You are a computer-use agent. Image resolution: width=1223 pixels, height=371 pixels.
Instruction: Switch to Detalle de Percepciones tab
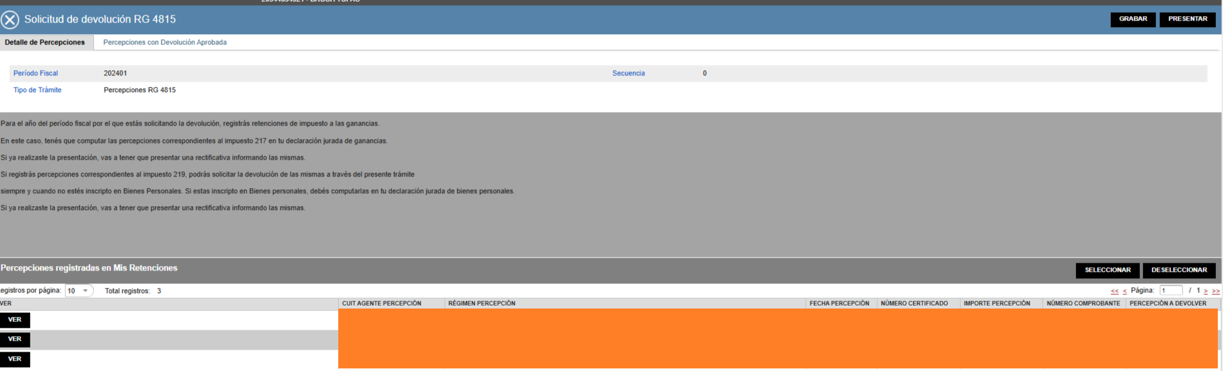(x=45, y=43)
